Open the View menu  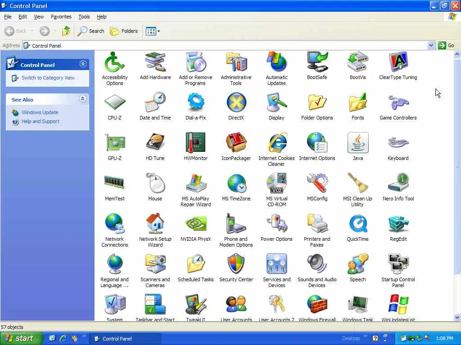coord(39,17)
